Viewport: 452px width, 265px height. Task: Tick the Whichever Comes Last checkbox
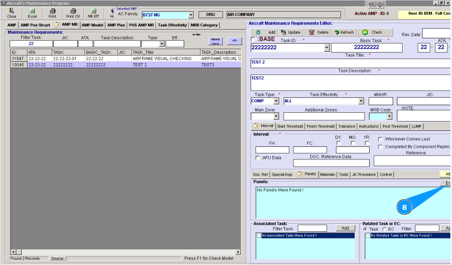click(381, 139)
